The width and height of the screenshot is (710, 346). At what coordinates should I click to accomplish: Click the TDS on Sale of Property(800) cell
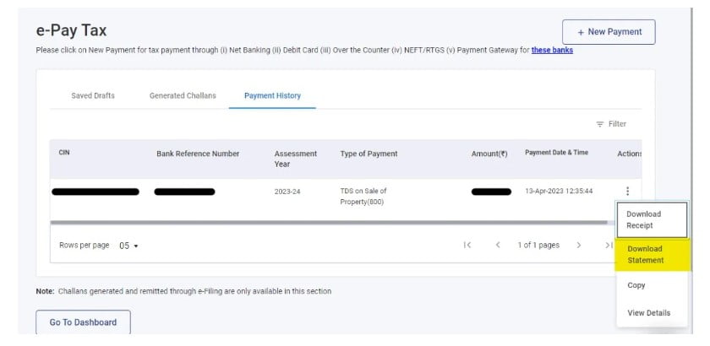(x=363, y=197)
